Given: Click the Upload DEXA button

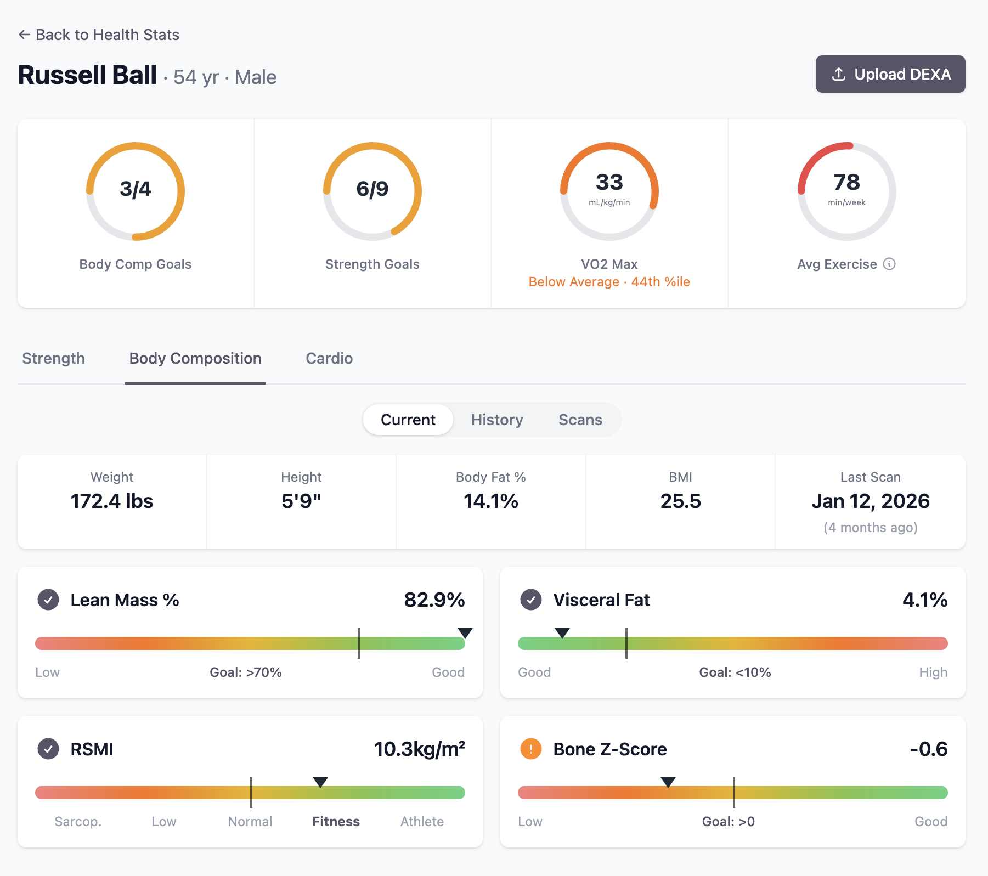Looking at the screenshot, I should click(890, 74).
